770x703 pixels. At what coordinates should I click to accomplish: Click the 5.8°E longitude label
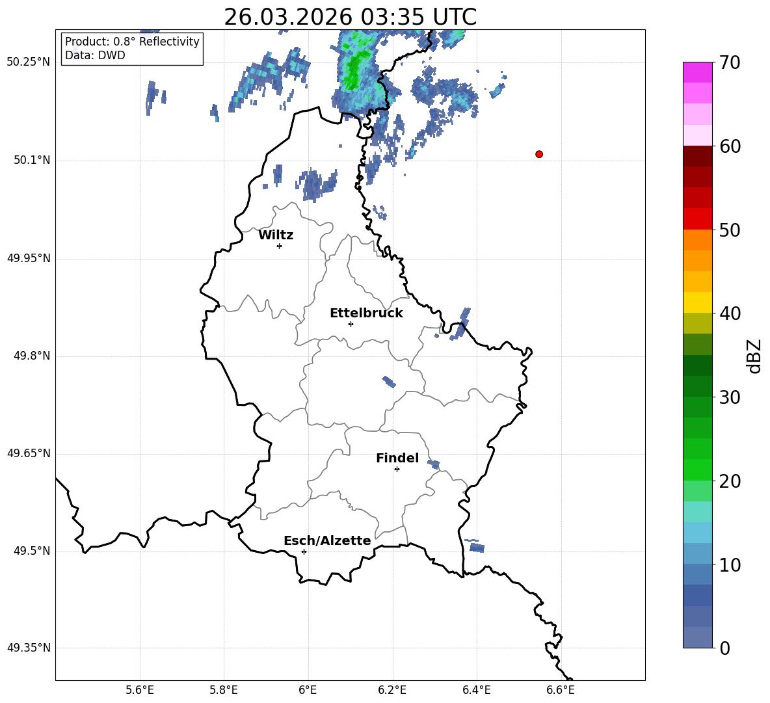(x=224, y=691)
